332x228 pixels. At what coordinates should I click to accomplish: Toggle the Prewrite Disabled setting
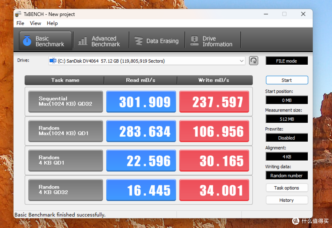point(287,138)
